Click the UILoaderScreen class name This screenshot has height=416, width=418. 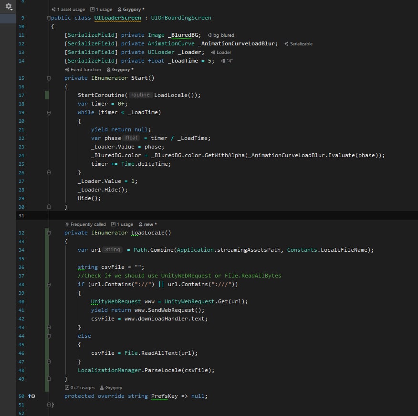coord(117,18)
